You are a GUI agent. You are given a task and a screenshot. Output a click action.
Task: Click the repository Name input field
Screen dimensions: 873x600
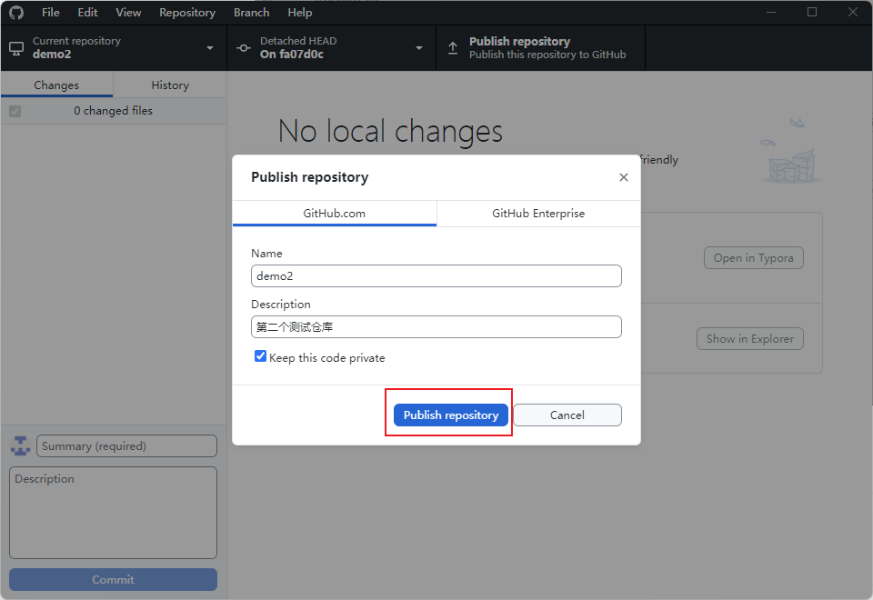coord(436,275)
